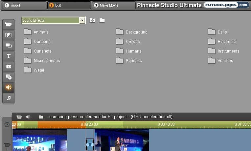This screenshot has height=151, width=251.
Task: Open the Gunshots sound folder
Action: (x=37, y=51)
